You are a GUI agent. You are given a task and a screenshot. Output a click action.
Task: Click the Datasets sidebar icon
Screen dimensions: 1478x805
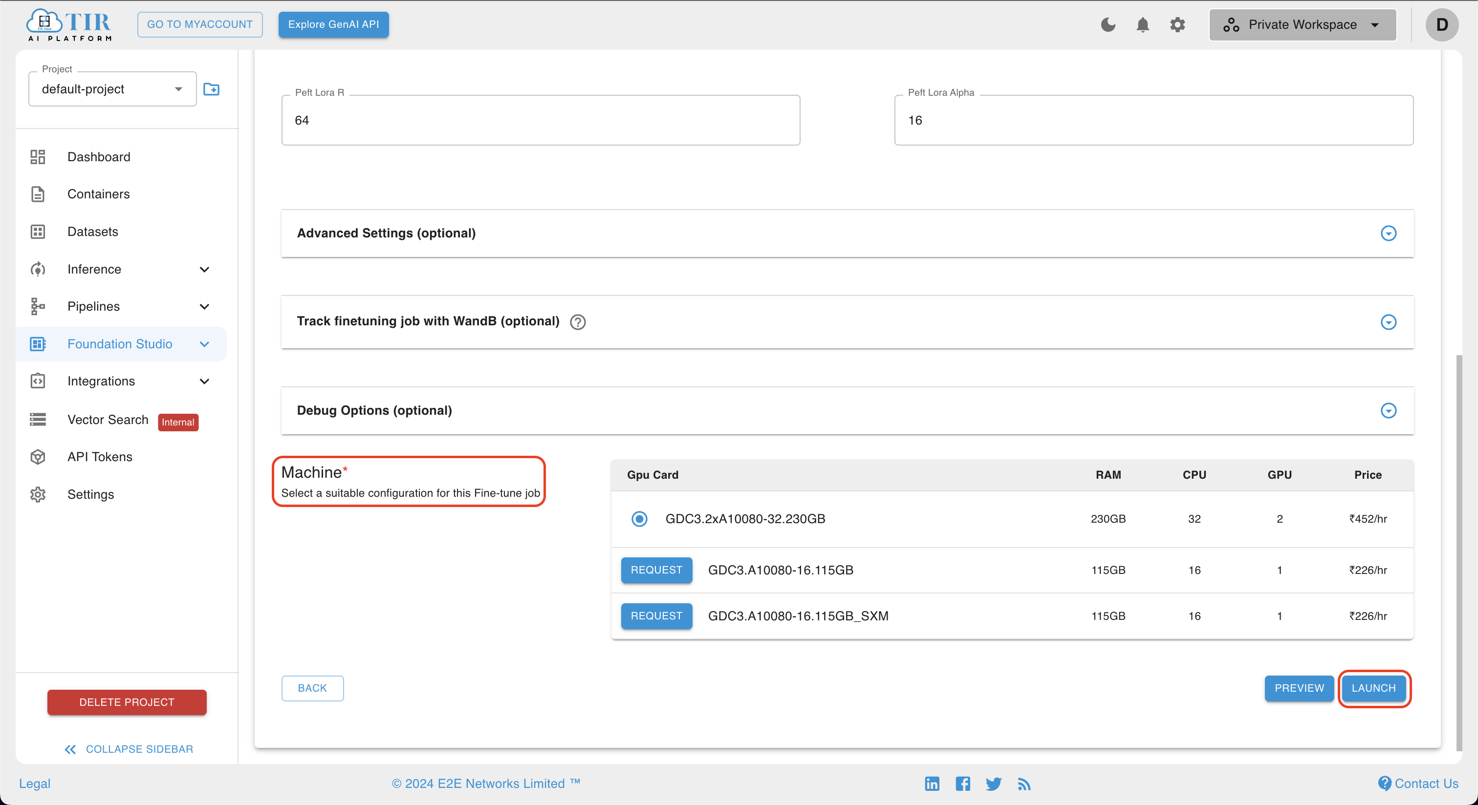click(38, 232)
